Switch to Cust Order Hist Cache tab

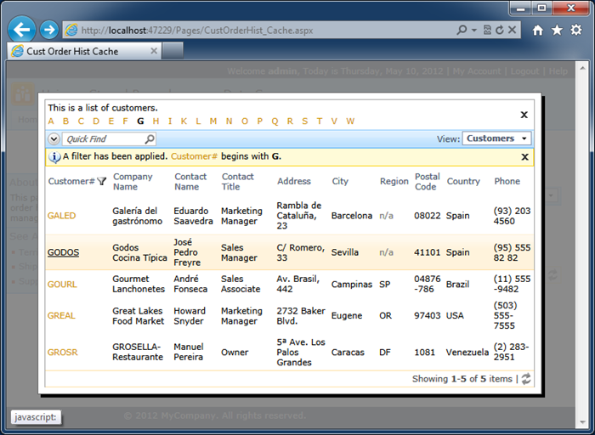[x=84, y=51]
